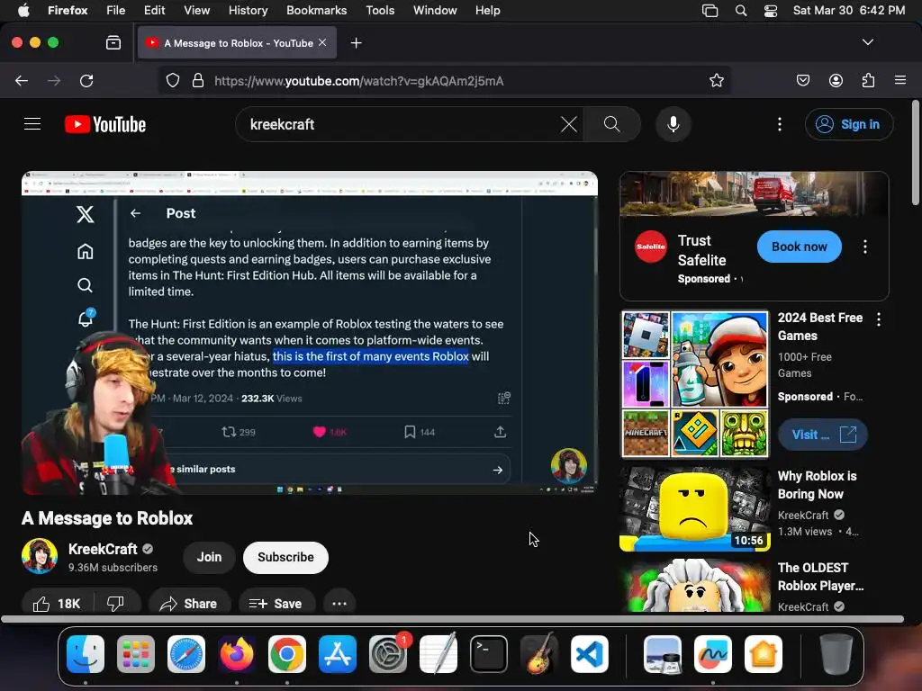This screenshot has width=922, height=691.
Task: Reload the page in Firefox
Action: (86, 80)
